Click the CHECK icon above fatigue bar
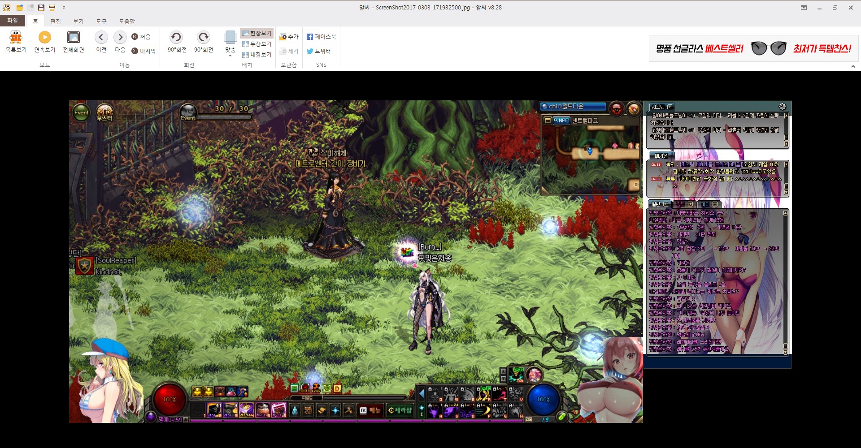The image size is (861, 448). pyautogui.click(x=305, y=388)
